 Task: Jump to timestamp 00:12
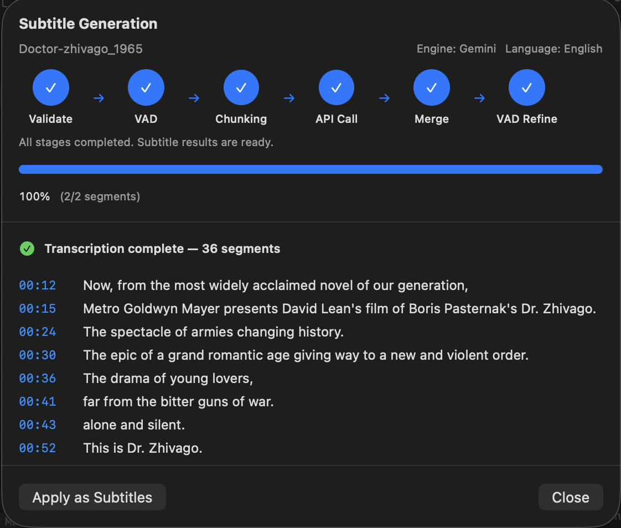(x=38, y=285)
